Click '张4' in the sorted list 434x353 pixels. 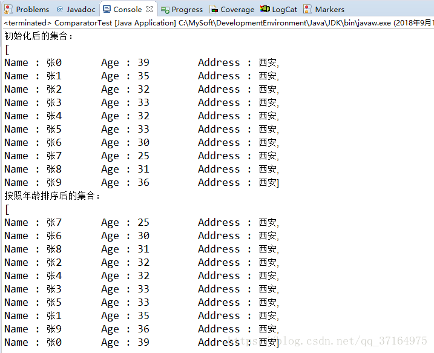pyautogui.click(x=54, y=275)
